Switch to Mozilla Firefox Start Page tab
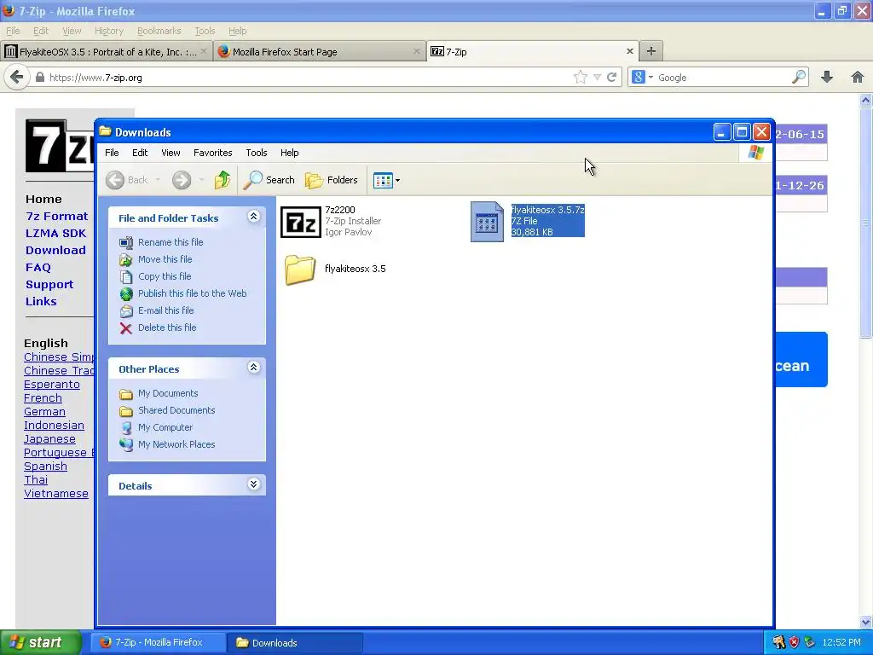This screenshot has width=873, height=655. (320, 52)
